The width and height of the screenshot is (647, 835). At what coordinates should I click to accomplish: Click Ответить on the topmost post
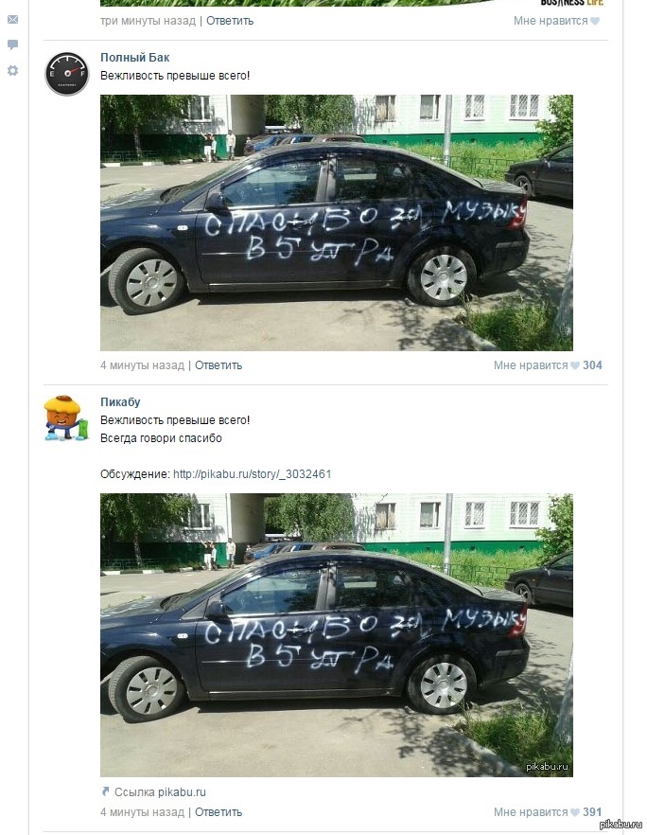[230, 21]
